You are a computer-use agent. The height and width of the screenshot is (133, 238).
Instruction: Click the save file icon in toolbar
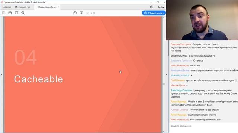click(4, 13)
